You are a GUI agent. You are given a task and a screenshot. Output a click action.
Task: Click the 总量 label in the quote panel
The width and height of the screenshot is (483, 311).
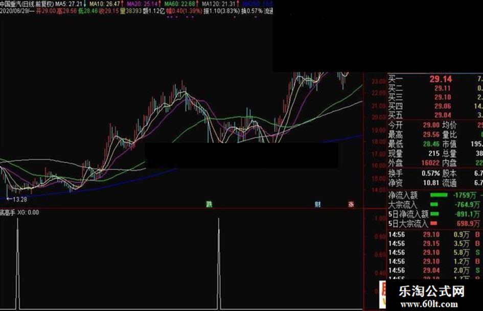449,153
